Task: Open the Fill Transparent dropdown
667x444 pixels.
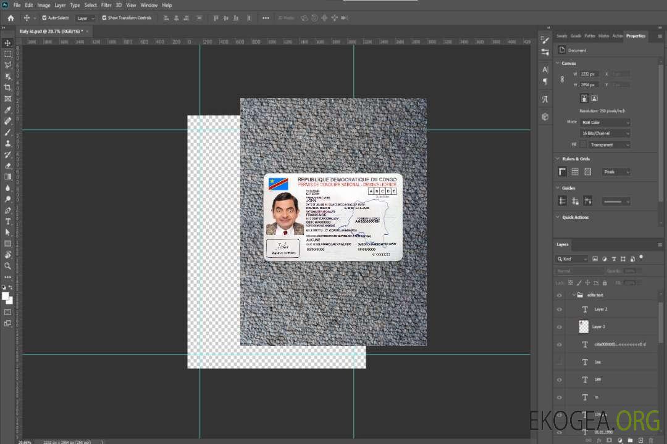Action: [609, 145]
